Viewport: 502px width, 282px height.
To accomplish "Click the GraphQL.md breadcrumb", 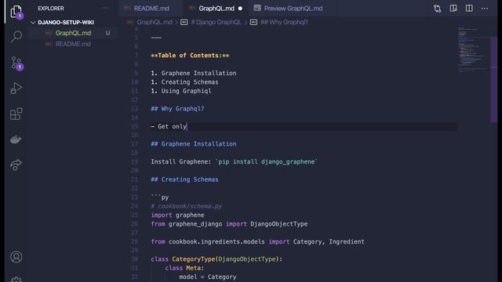I will pyautogui.click(x=155, y=22).
